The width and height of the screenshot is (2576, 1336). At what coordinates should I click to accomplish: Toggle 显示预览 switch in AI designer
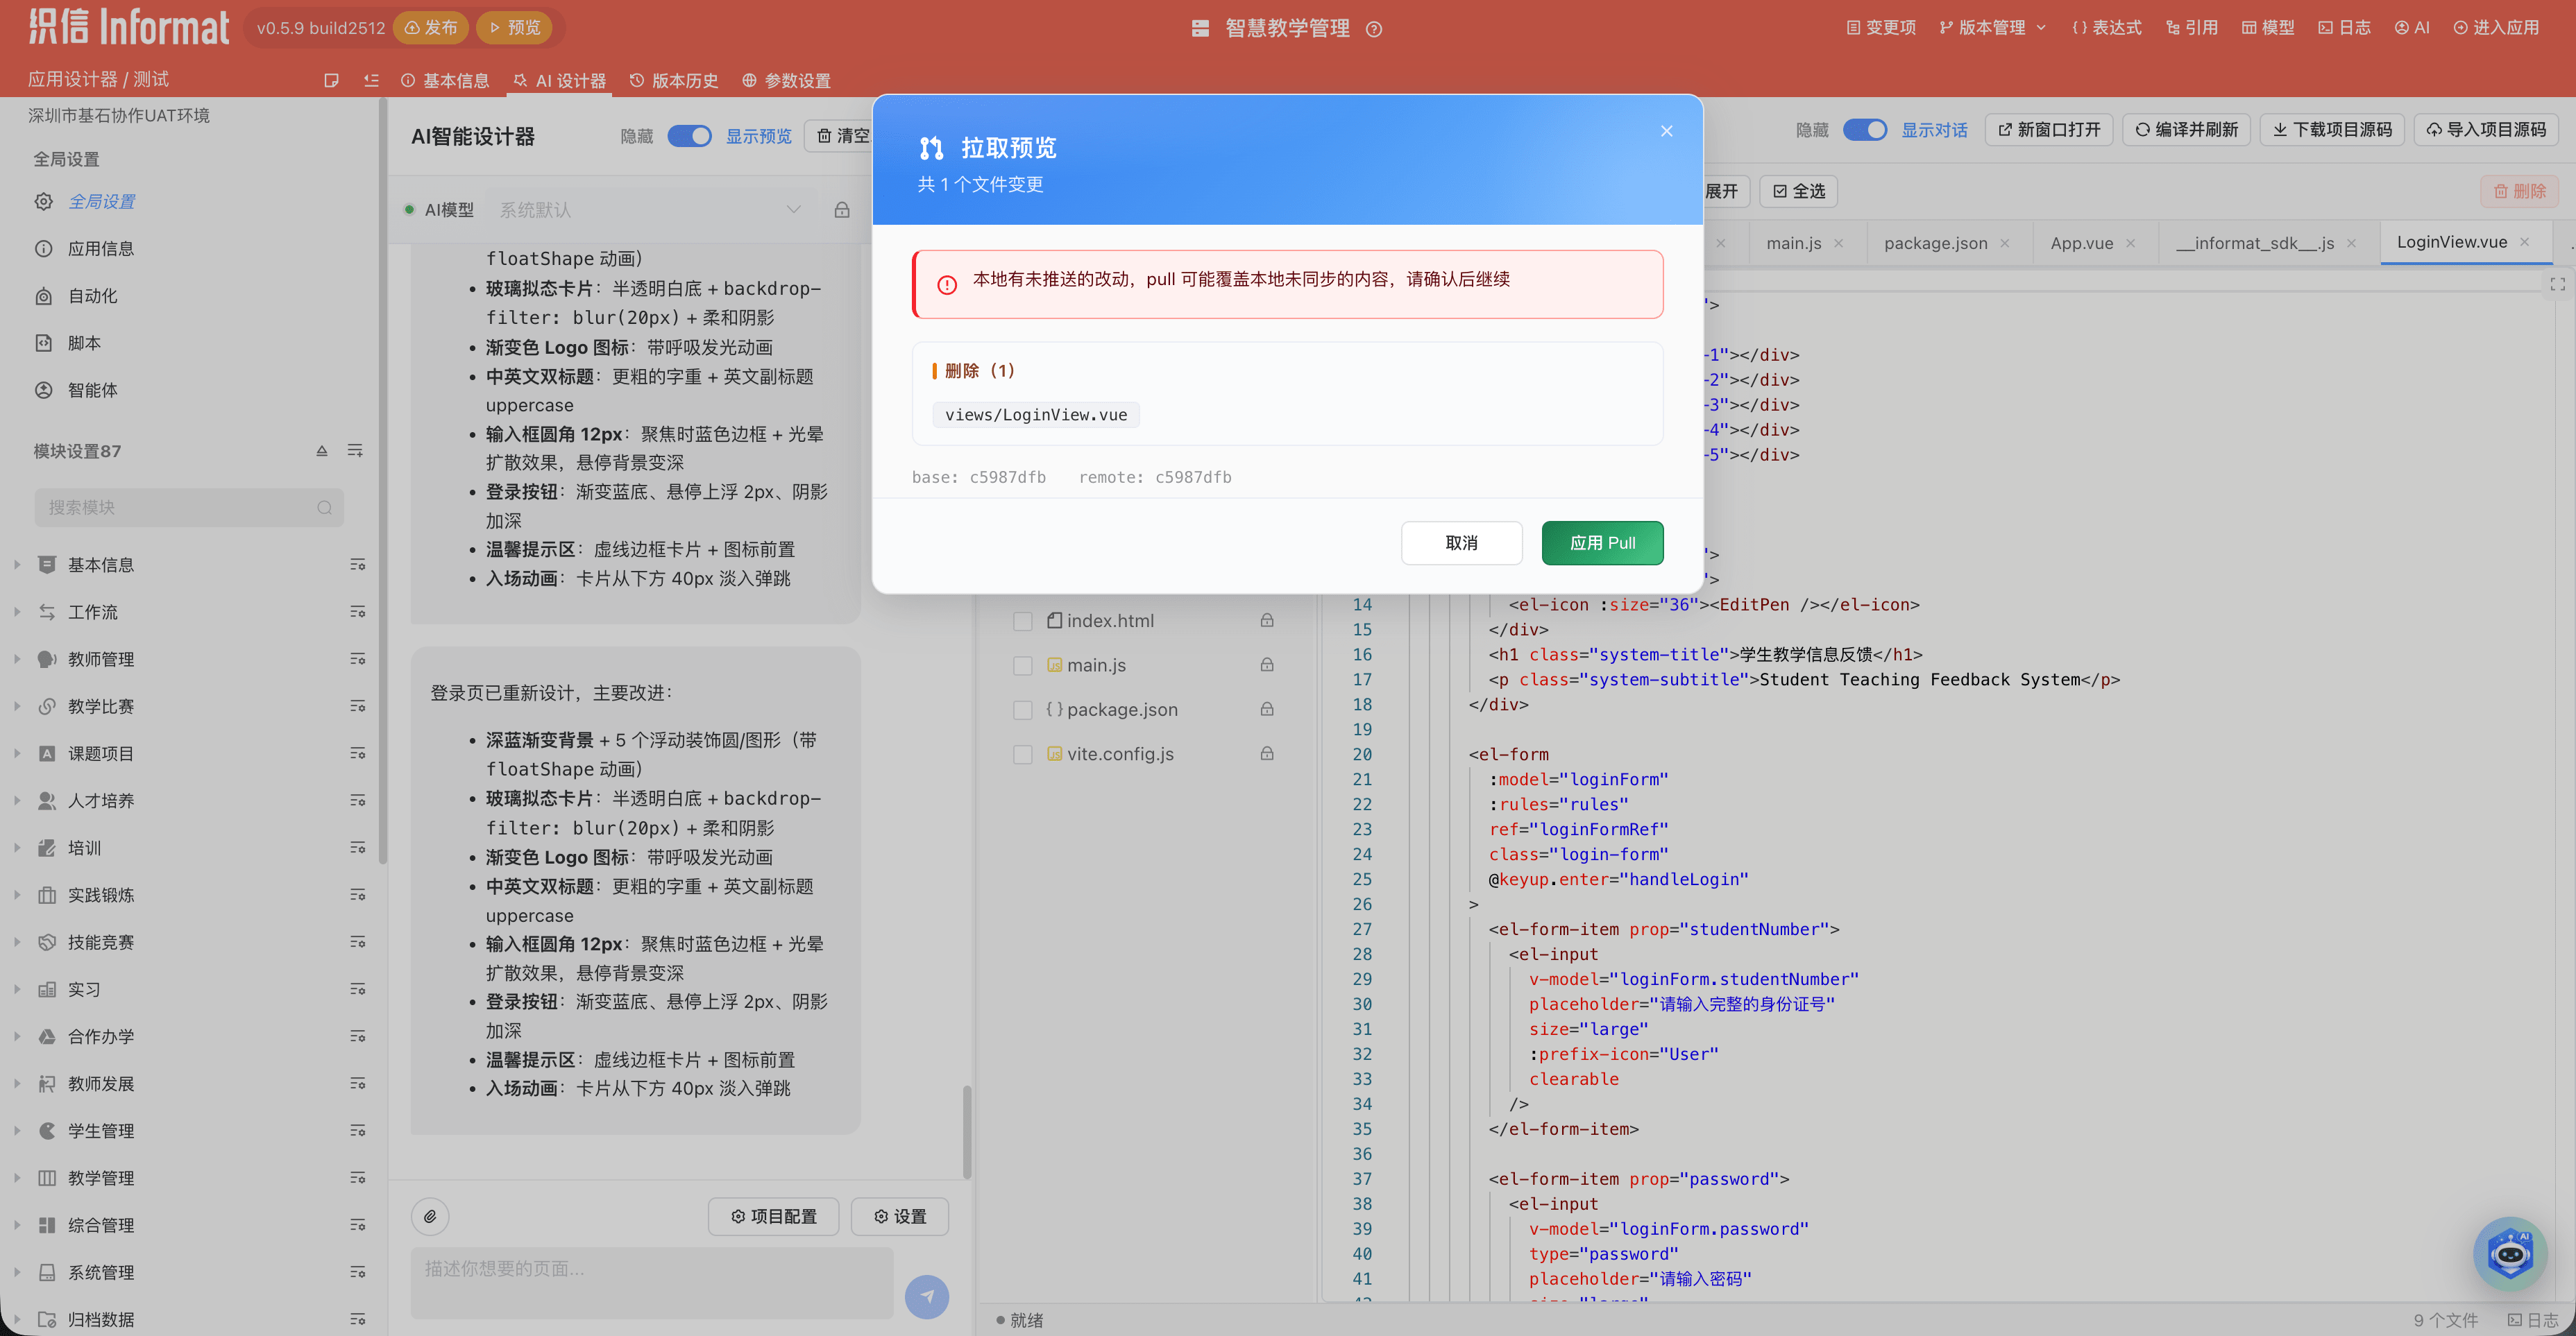(x=689, y=136)
